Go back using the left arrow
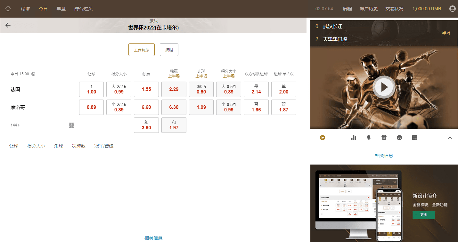The image size is (458, 242). pyautogui.click(x=8, y=25)
